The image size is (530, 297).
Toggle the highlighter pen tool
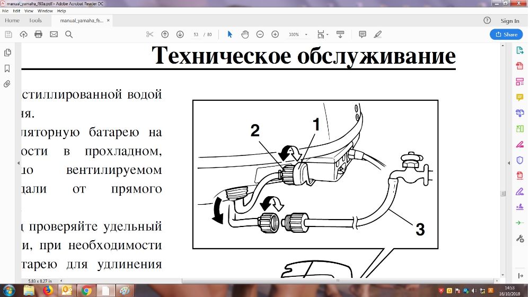(x=377, y=34)
